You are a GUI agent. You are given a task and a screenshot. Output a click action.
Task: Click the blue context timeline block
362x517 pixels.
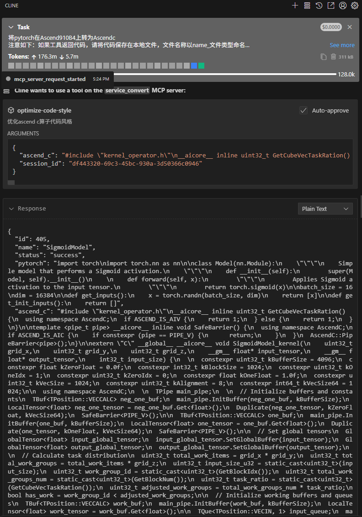194,66
